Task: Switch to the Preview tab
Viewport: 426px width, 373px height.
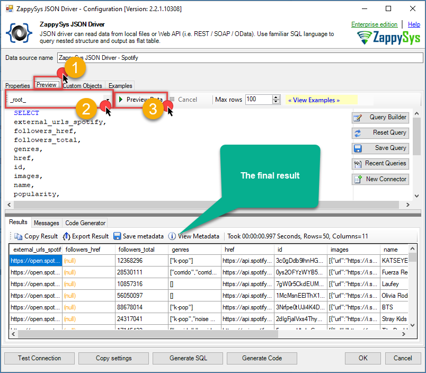Action: [x=47, y=85]
